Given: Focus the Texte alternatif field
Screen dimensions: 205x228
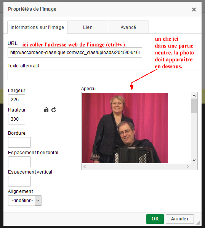Looking at the screenshot, I should tap(103, 75).
